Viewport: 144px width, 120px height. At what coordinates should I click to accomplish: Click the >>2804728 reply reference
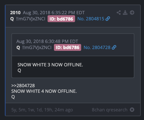(23, 86)
